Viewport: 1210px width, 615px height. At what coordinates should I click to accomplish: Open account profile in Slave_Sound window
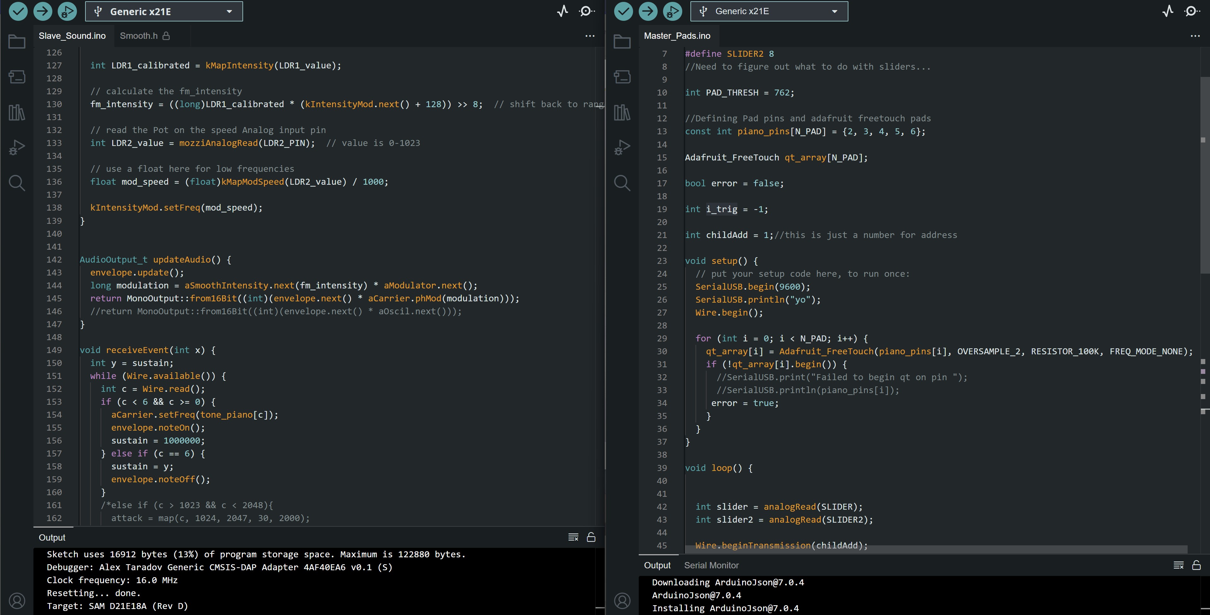[x=17, y=600]
